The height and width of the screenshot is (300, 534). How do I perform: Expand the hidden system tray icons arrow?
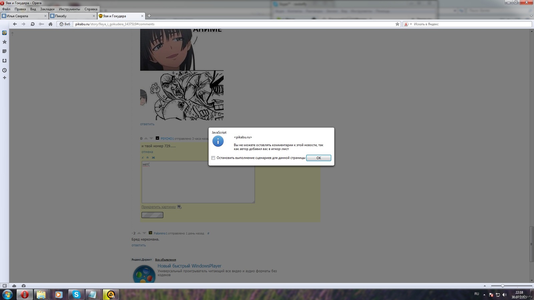click(x=484, y=295)
